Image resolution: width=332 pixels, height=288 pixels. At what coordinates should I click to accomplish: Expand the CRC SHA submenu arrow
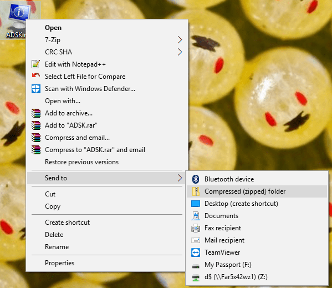tap(180, 52)
